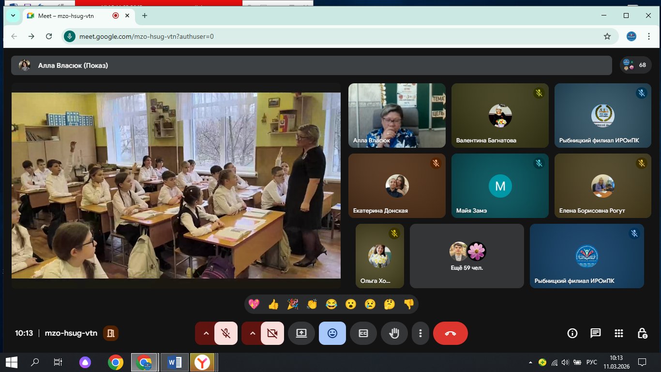661x372 pixels.
Task: Open meeting details info icon
Action: [x=572, y=333]
